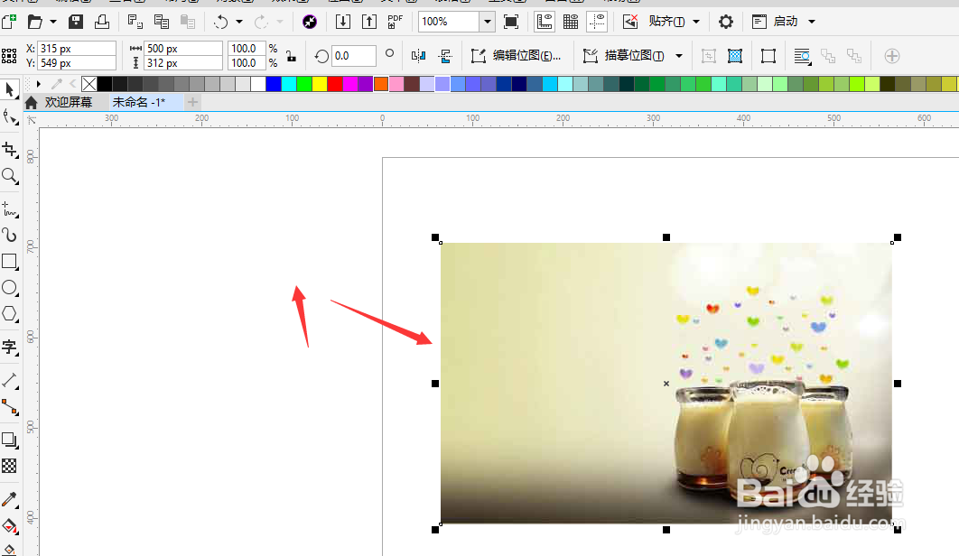Click the 描摹位图(T) button
959x556 pixels.
pos(625,56)
